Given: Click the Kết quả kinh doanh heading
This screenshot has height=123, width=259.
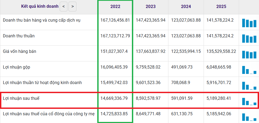Looking at the screenshot, I should [40, 6].
